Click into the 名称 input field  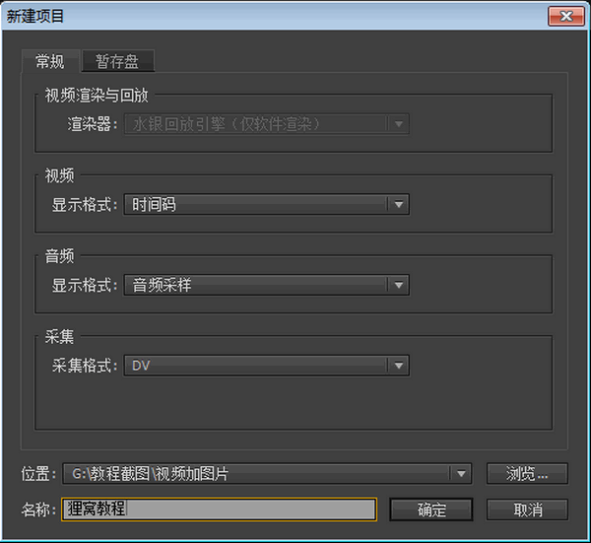[219, 509]
